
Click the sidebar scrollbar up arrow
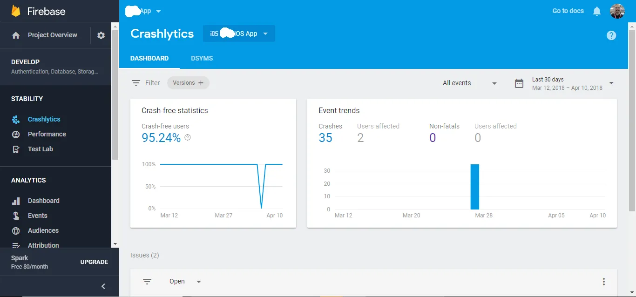[115, 26]
